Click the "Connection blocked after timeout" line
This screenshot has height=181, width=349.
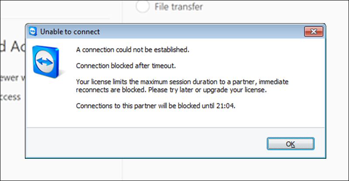click(126, 66)
